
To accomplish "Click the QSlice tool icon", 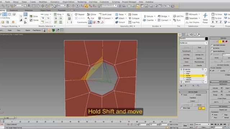I will click(x=92, y=14).
